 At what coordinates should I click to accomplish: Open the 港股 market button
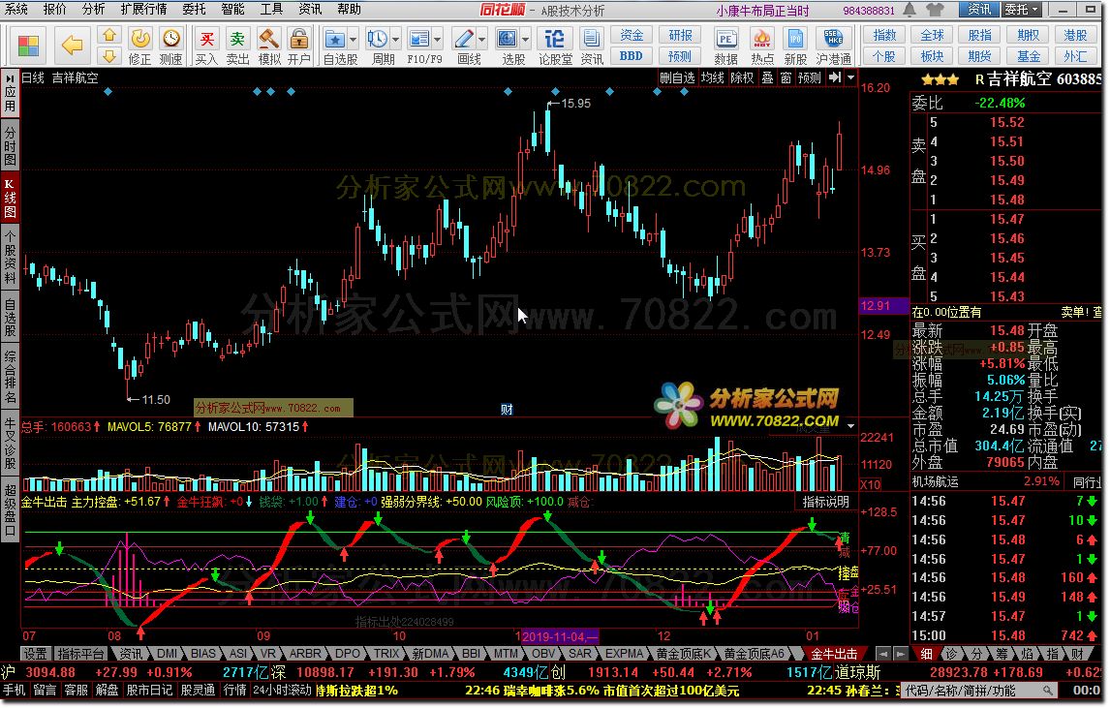[1076, 36]
